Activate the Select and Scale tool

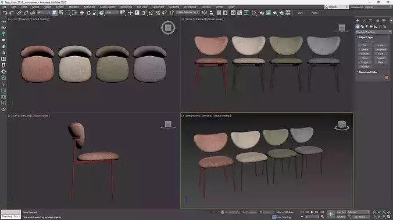[x=95, y=13]
